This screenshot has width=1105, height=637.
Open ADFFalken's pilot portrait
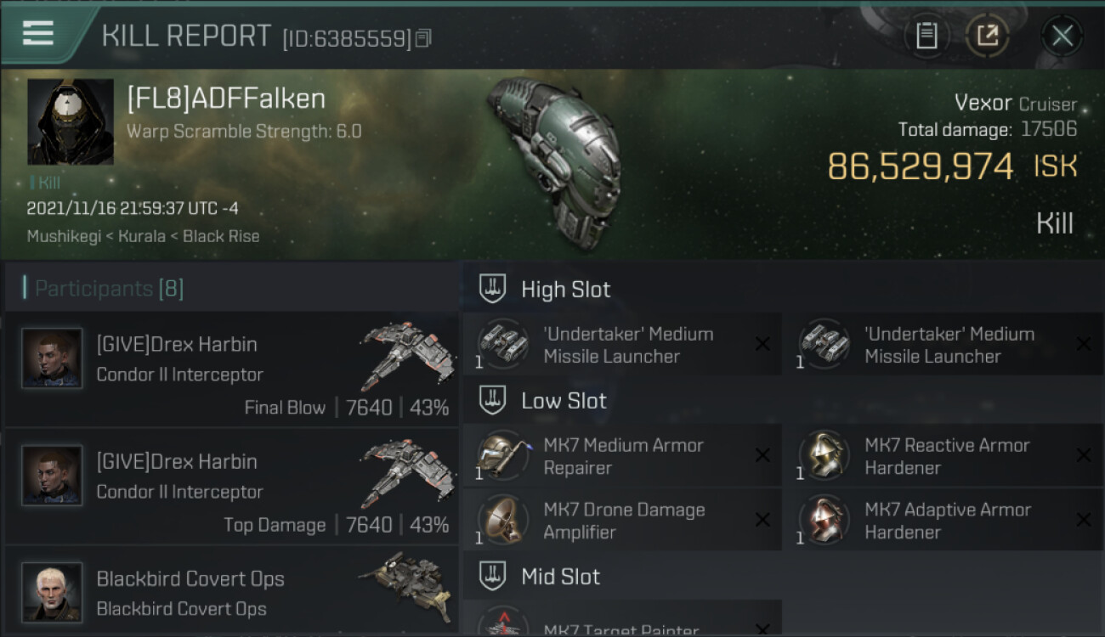71,122
